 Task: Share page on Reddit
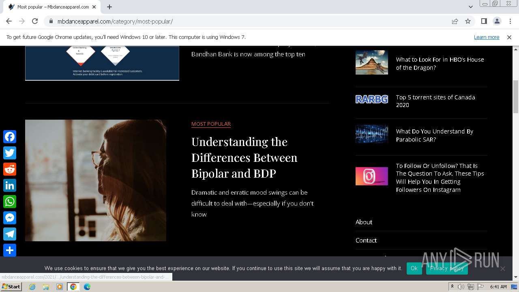[10, 169]
